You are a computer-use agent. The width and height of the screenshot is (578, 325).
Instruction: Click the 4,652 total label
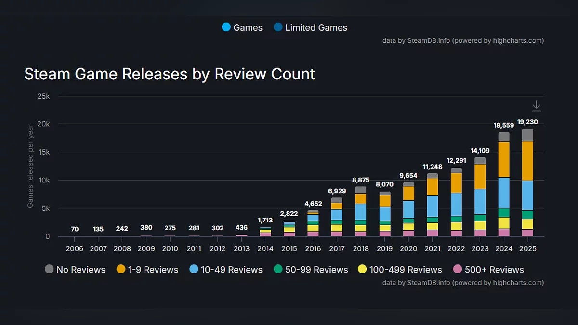click(313, 204)
